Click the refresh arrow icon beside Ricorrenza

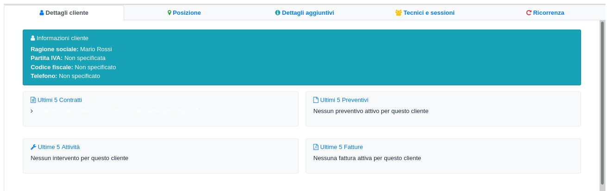(529, 13)
